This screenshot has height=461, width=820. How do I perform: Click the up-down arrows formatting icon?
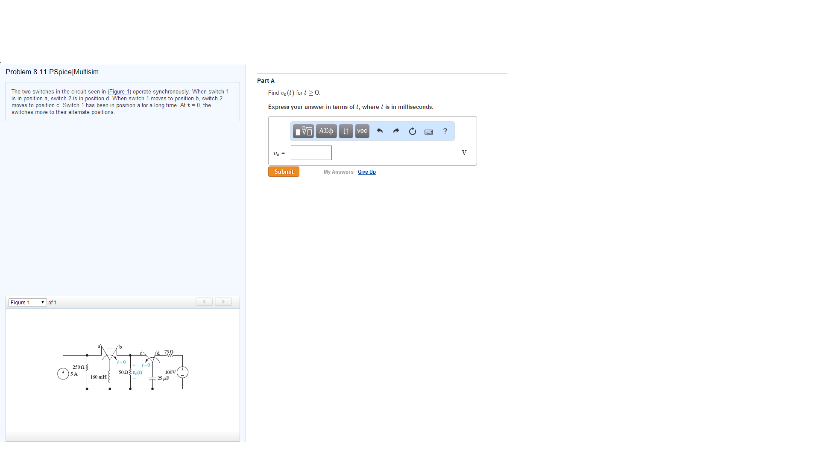tap(346, 131)
